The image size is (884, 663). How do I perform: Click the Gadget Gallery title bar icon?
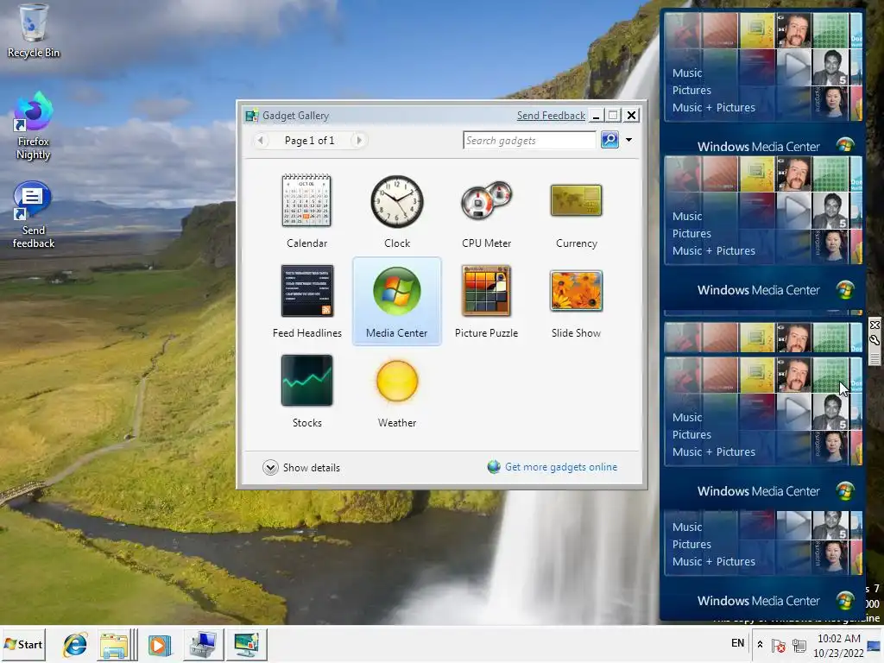(x=251, y=116)
